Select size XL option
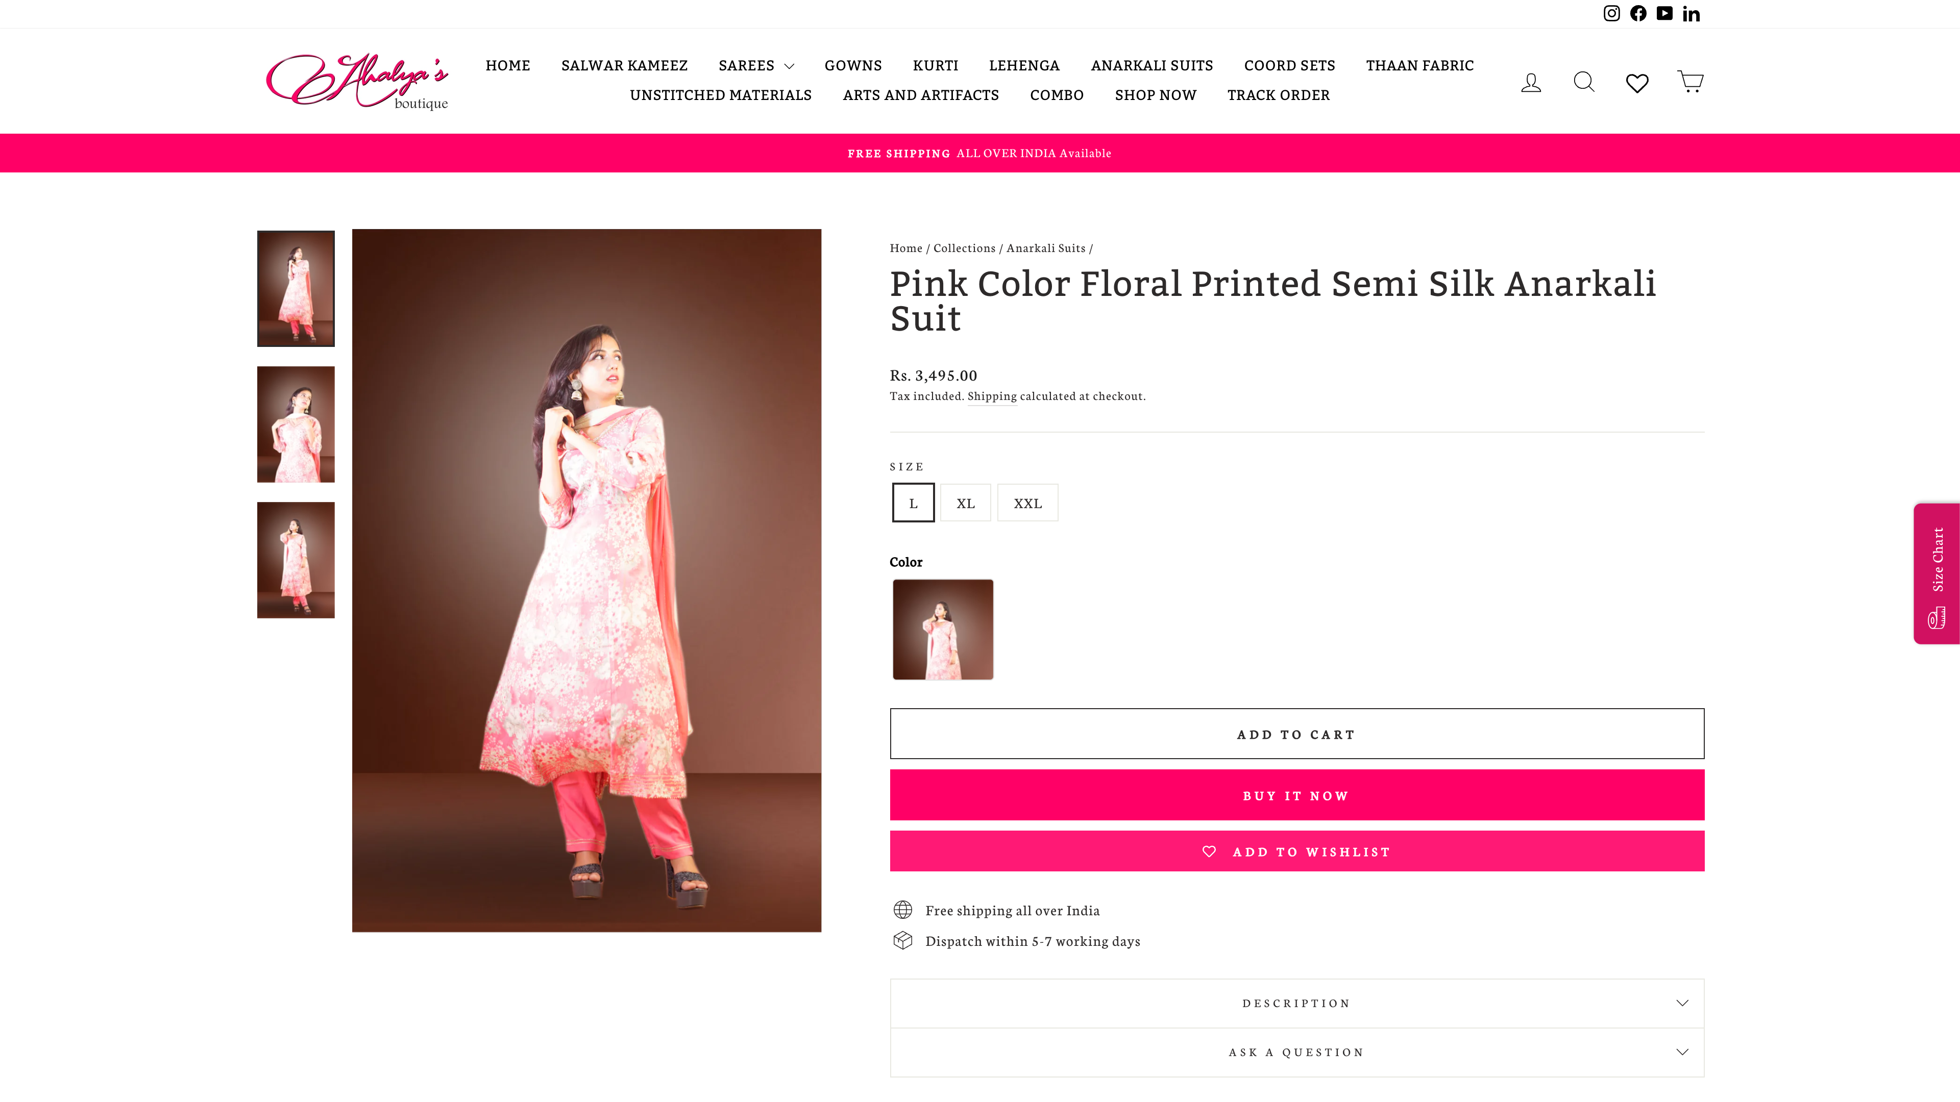The width and height of the screenshot is (1960, 1102). point(965,502)
